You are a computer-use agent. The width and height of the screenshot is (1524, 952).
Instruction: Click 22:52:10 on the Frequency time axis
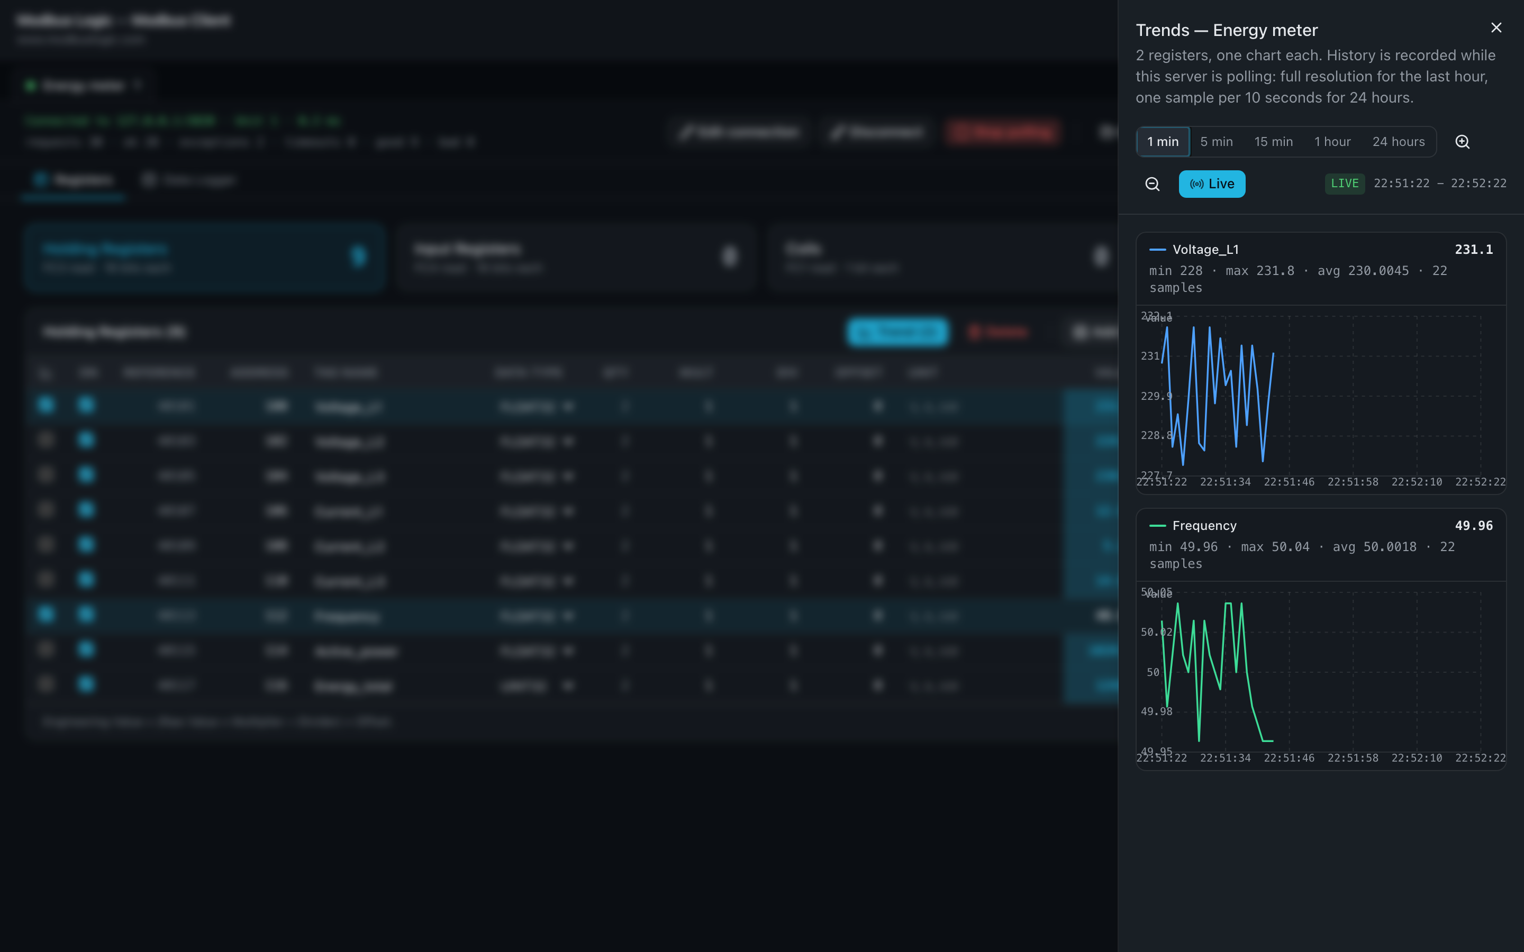(x=1416, y=758)
